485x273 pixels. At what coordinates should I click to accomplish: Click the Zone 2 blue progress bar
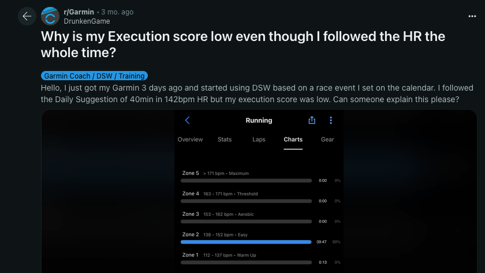tap(246, 242)
